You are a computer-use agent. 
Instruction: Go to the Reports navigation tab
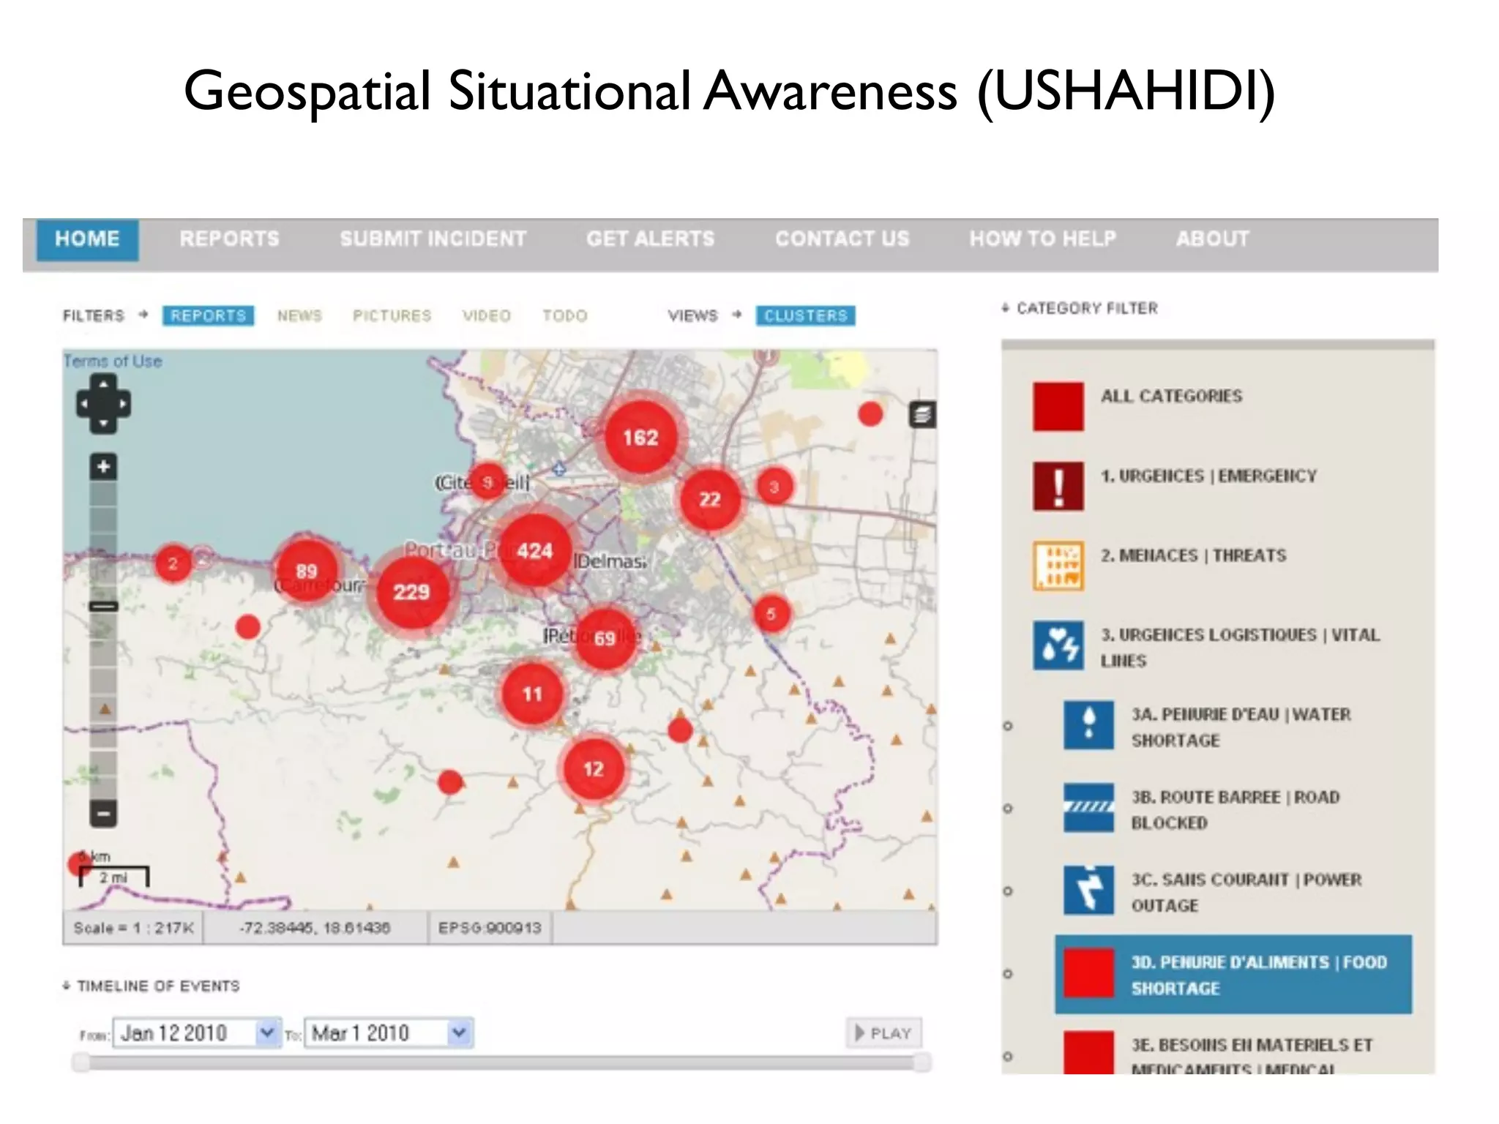229,239
